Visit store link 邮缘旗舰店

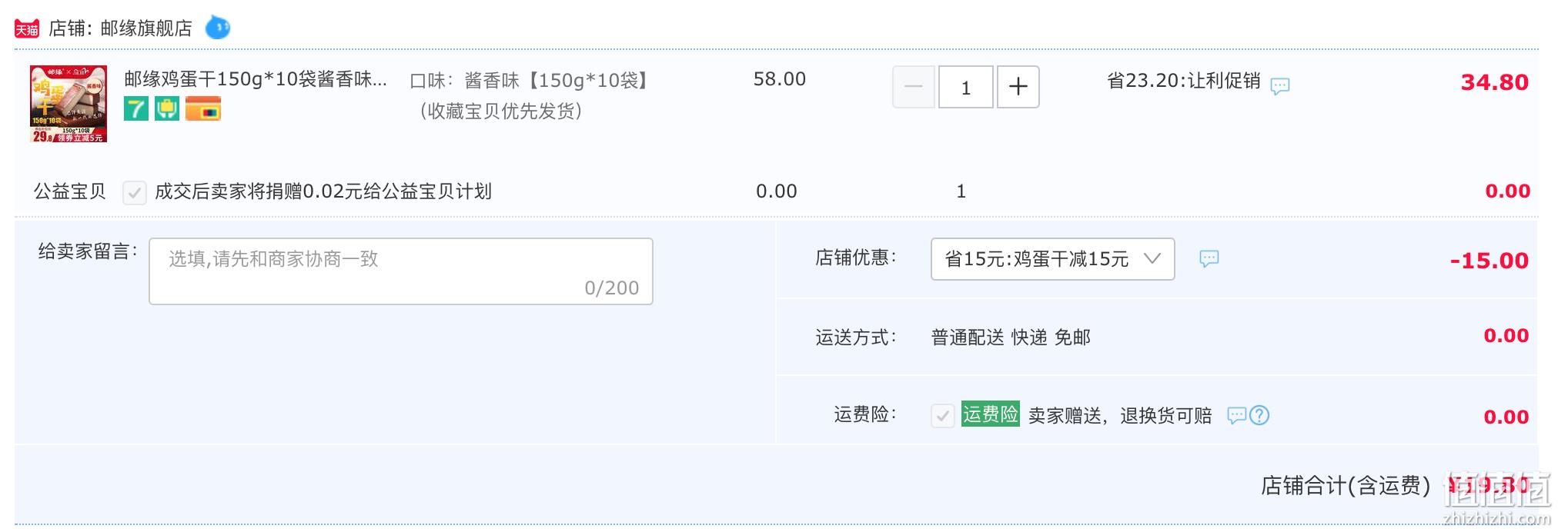click(146, 28)
